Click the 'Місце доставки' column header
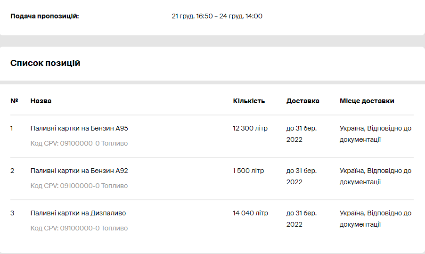Image resolution: width=425 pixels, height=254 pixels. 367,101
